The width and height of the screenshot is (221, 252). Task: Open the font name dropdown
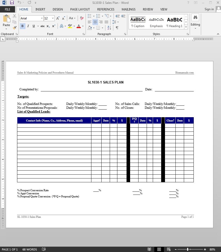(x=42, y=18)
